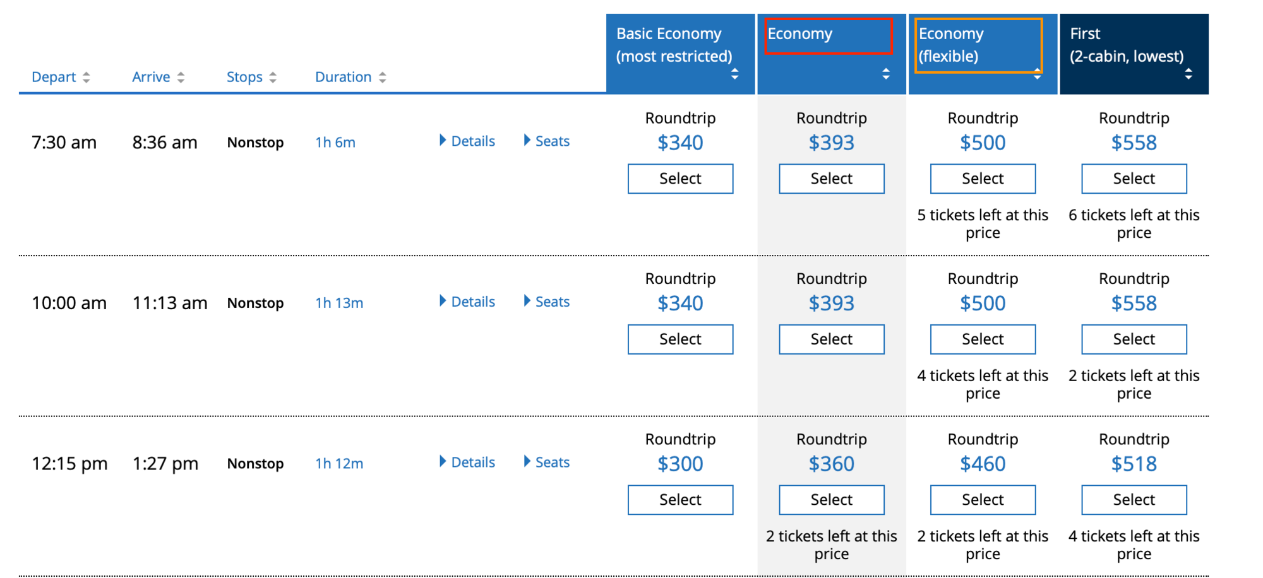Expand Details for 12:15 pm flight
Viewport: 1263px width, 578px height.
pyautogui.click(x=467, y=462)
